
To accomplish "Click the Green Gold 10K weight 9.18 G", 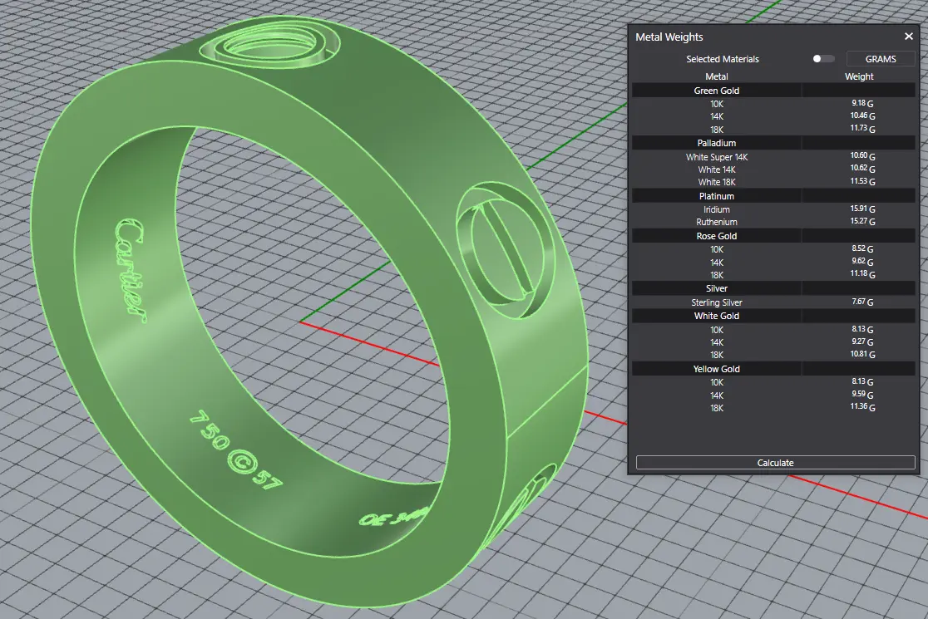I will point(863,104).
